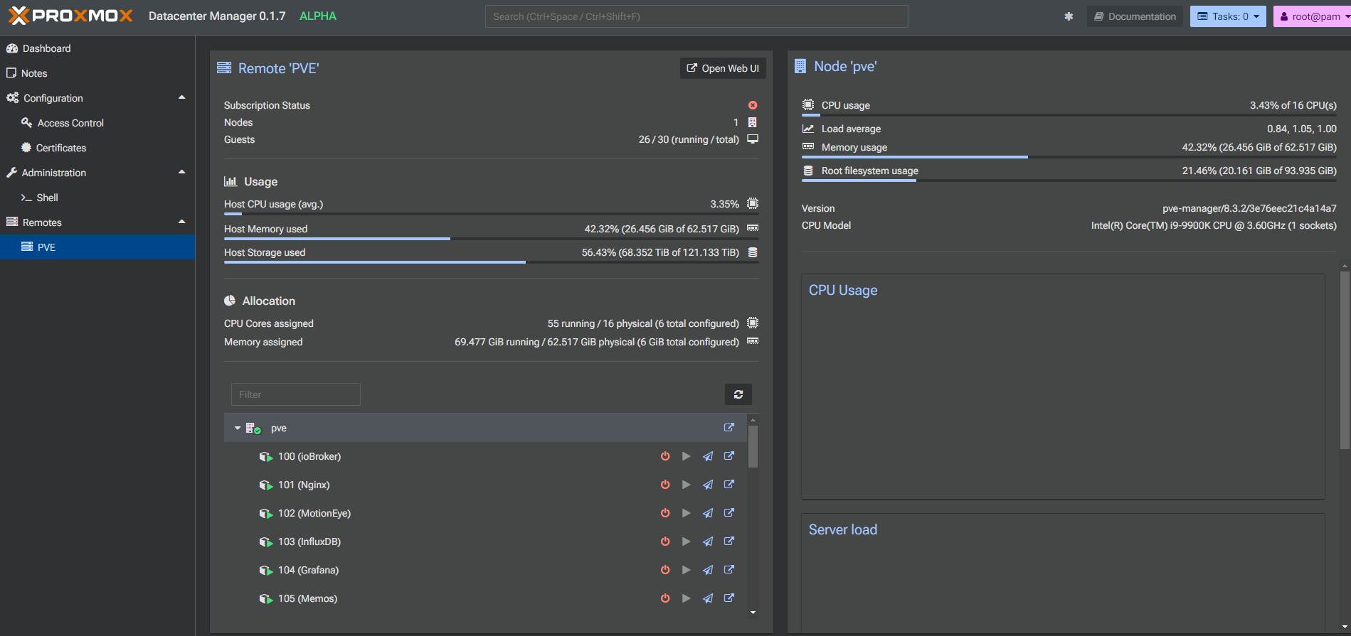
Task: Migrate guest 101 (Nginx) paper plane
Action: 708,485
